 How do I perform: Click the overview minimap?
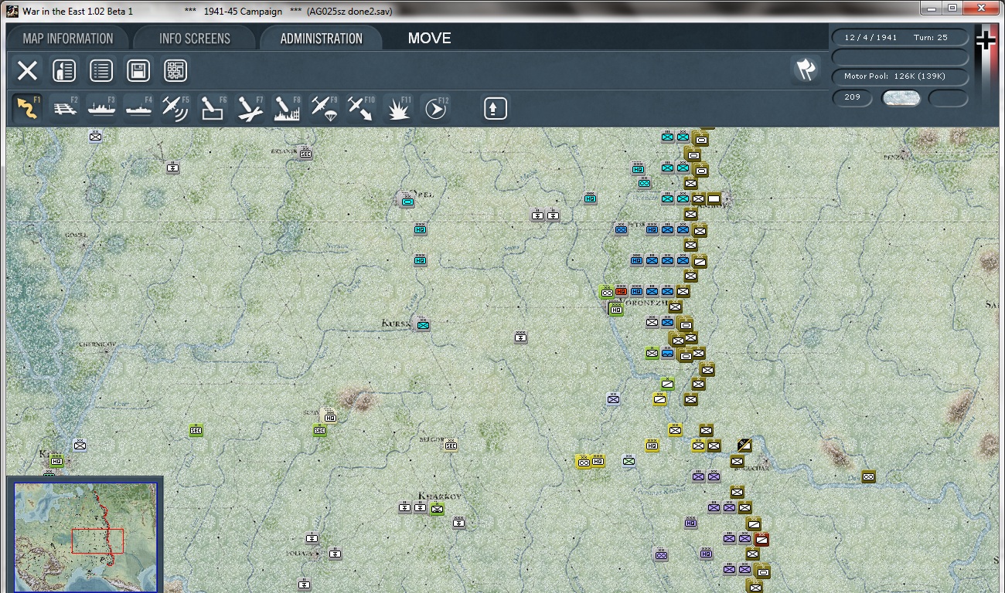85,537
